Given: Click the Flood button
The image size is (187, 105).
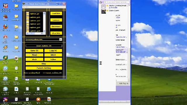Looking at the screenshot, I should point(34,55).
